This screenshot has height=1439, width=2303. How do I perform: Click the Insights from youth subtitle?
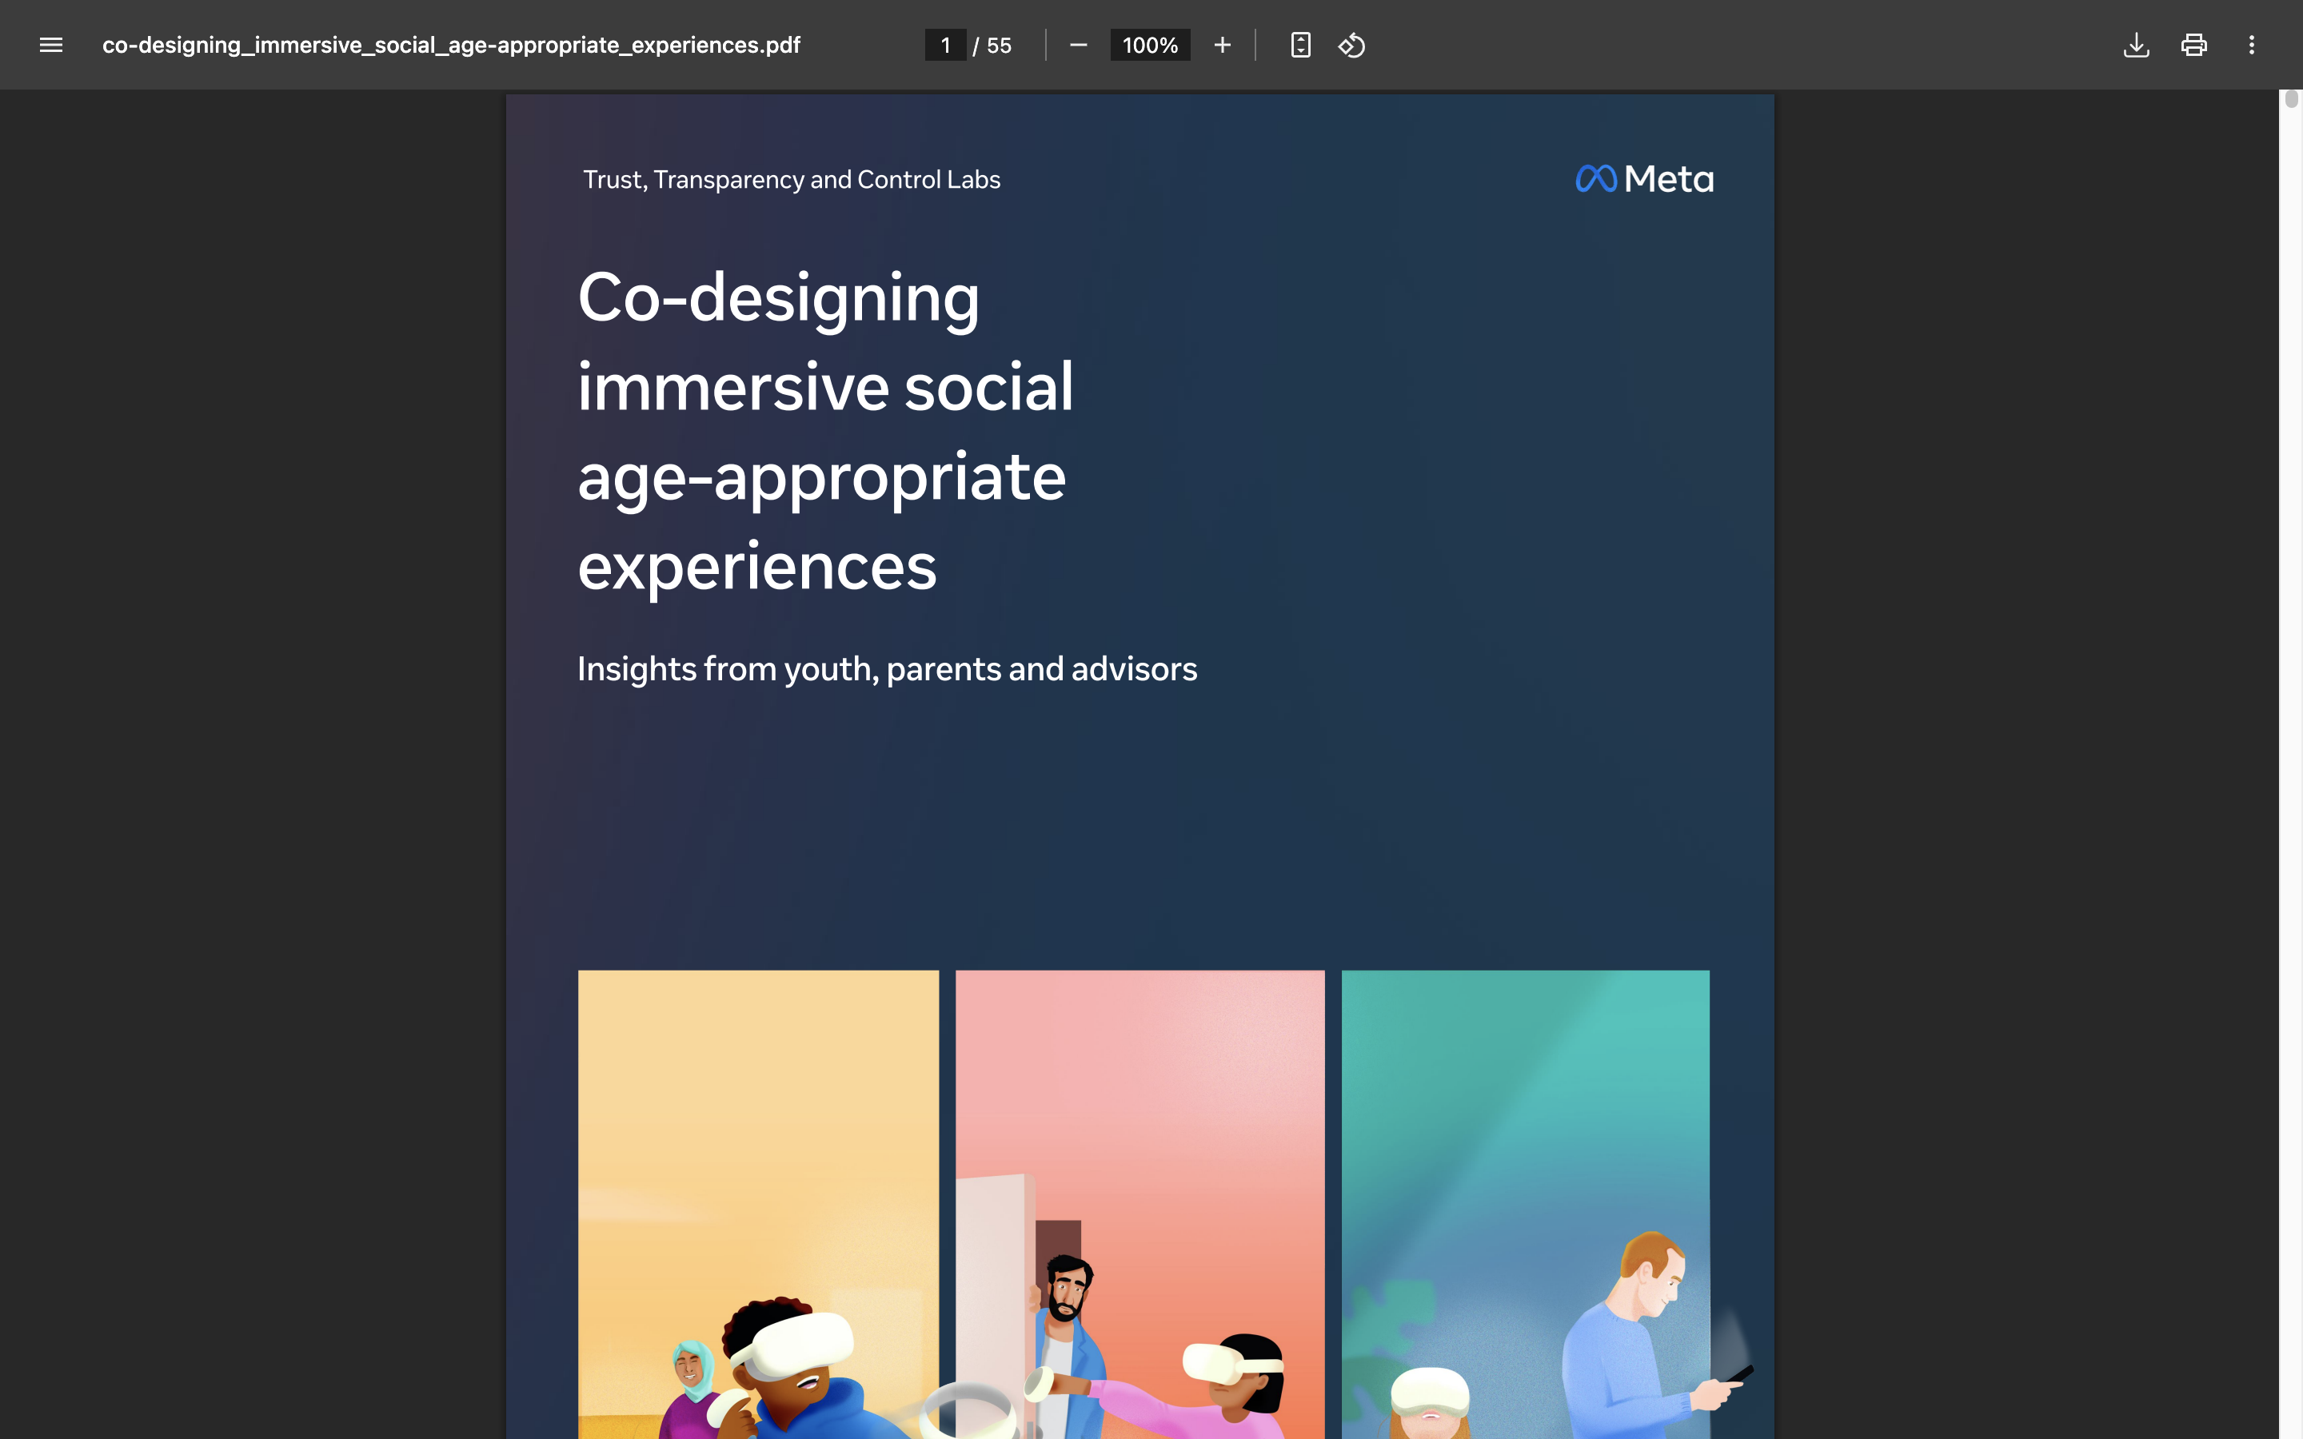[886, 669]
